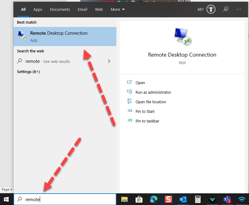Screen dimensions: 249x205
Task: Click Open for Remote Desktop Connection
Action: tap(140, 83)
